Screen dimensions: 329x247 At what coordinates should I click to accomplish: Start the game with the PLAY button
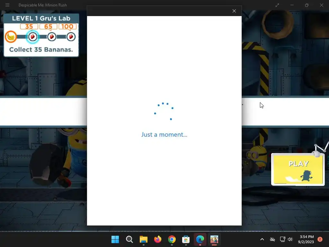click(x=298, y=169)
